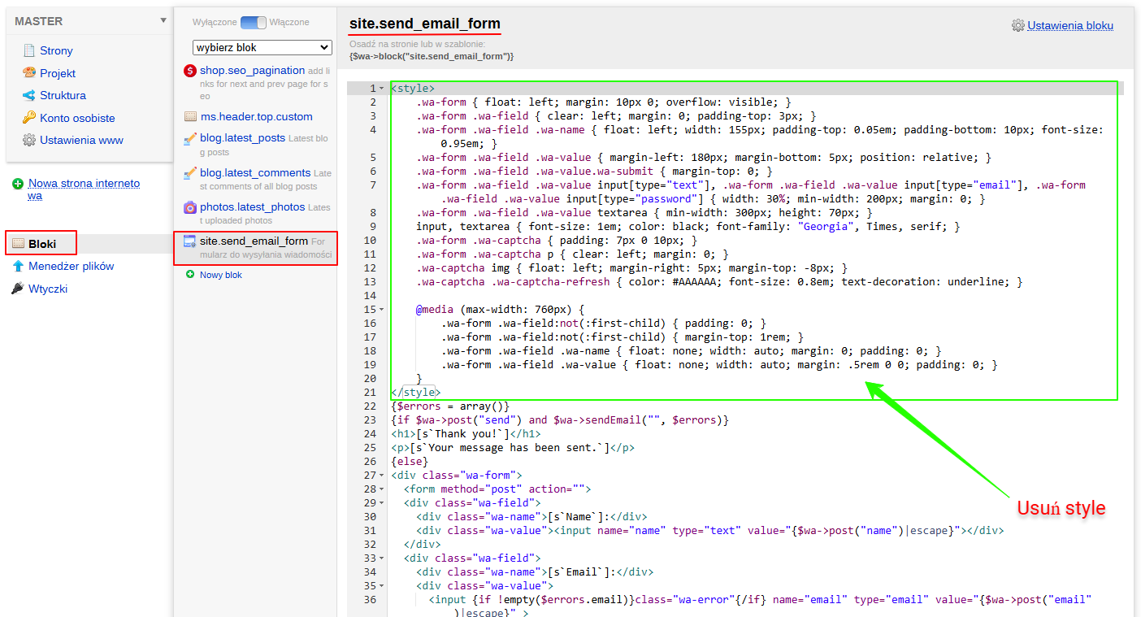Click the Menedżer plików upload arrow icon
This screenshot has height=617, width=1141.
click(18, 266)
